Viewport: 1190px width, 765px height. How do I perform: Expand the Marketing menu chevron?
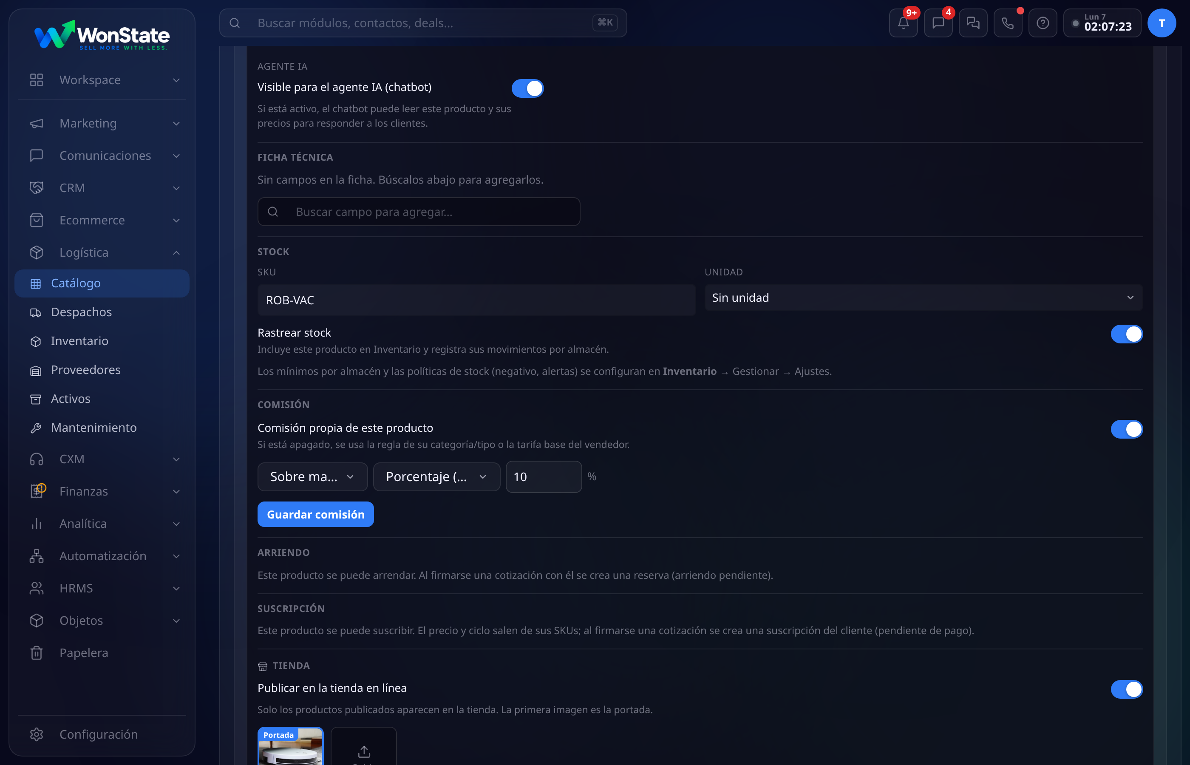176,123
